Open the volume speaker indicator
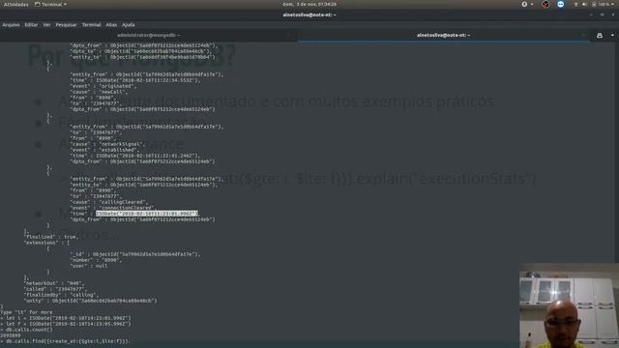Viewport: 619px width, 348px height. (x=584, y=4)
